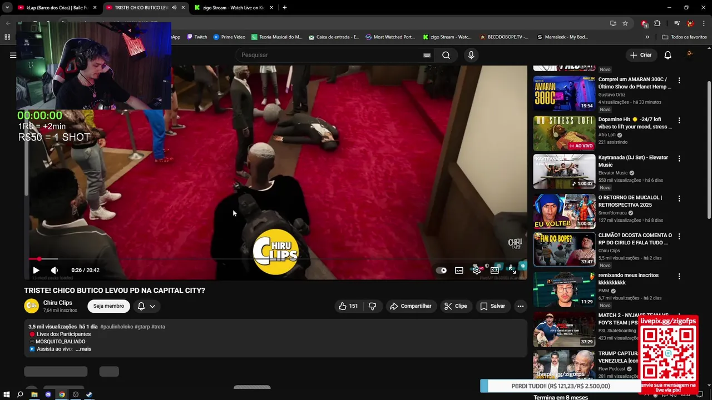Open the Dopamine Hit lofi live thumbnail

point(564,133)
